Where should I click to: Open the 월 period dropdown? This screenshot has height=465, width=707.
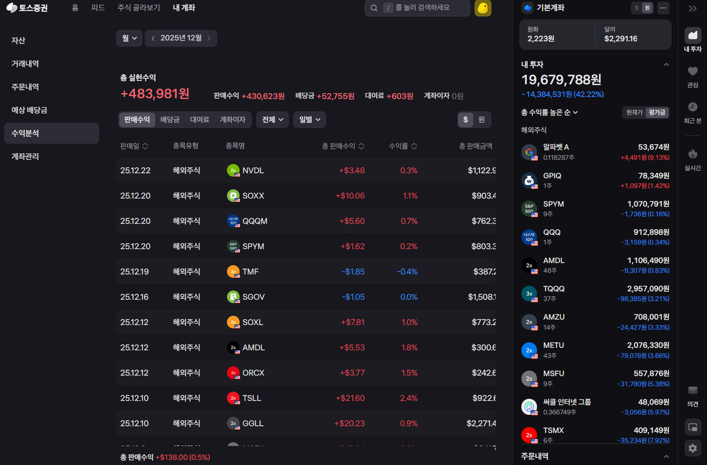tap(129, 38)
